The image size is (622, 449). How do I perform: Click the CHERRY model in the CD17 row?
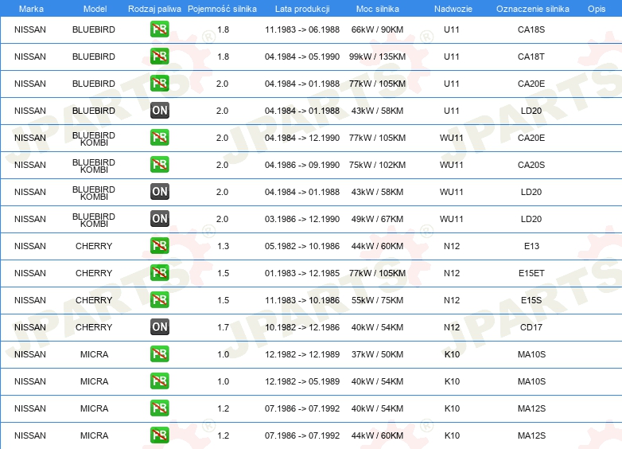coord(94,327)
